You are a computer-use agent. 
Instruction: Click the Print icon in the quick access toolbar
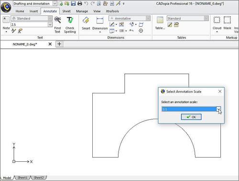tap(80, 3)
